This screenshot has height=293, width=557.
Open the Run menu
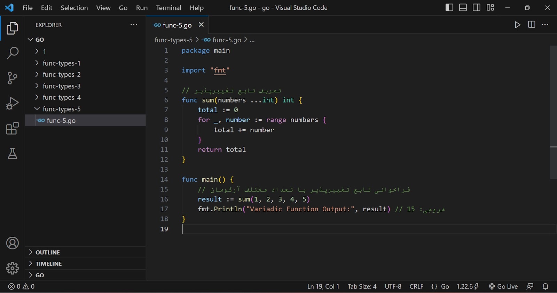(x=142, y=8)
